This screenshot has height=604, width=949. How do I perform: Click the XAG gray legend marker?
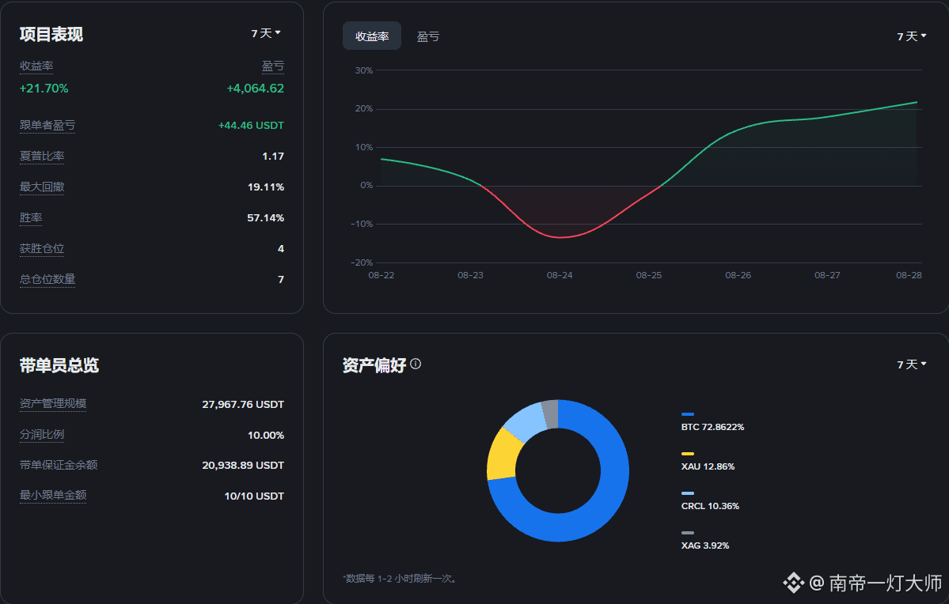tap(688, 533)
